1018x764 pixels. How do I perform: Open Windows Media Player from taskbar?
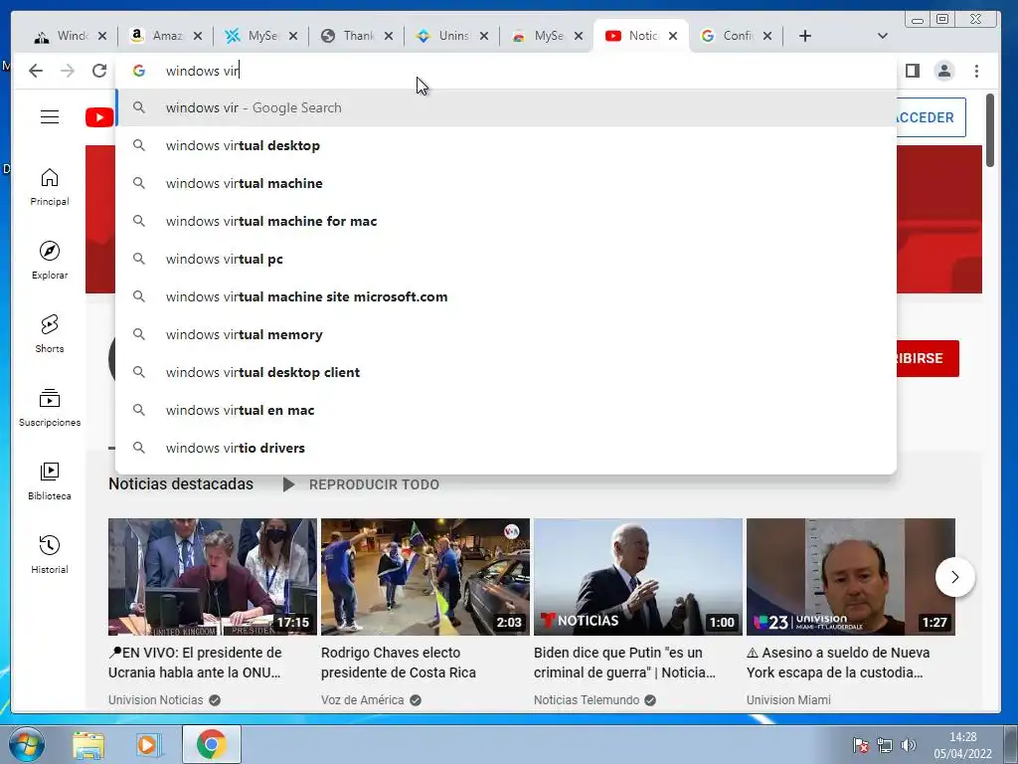[x=148, y=744]
